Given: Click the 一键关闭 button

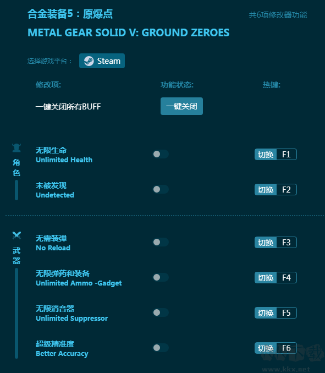Looking at the screenshot, I should point(181,106).
